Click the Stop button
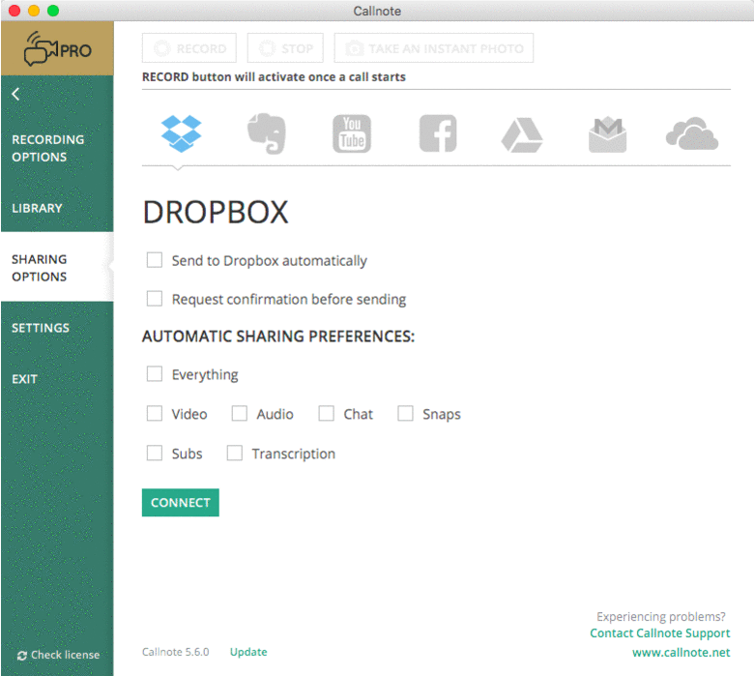Viewport: 754px width, 676px height. [x=285, y=48]
